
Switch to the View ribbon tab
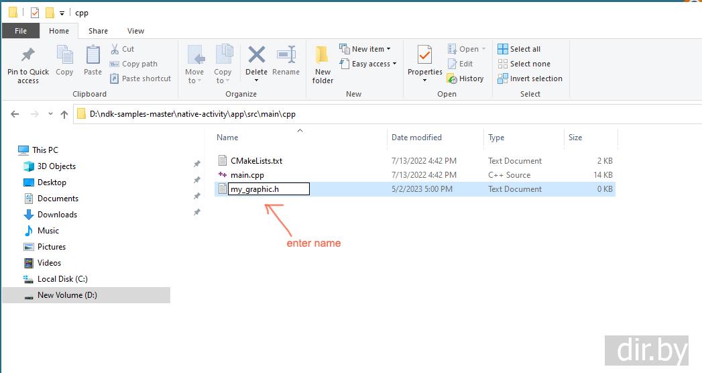coord(135,31)
